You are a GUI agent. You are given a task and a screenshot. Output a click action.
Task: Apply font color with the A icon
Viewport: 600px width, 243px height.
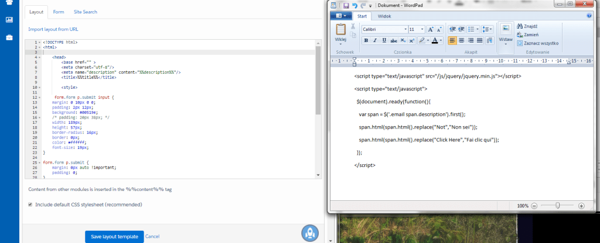click(435, 40)
